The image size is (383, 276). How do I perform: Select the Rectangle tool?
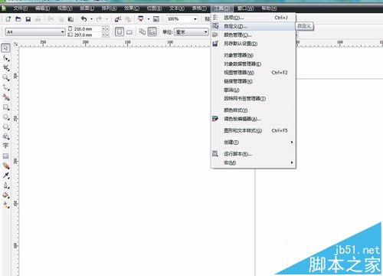(6, 107)
